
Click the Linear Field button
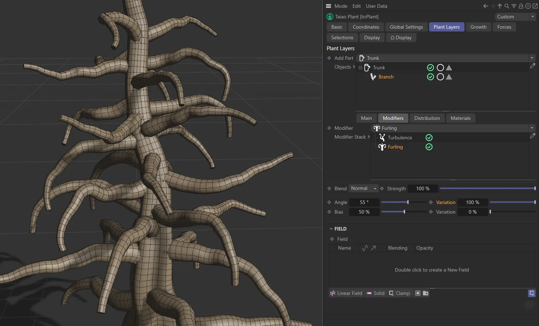pyautogui.click(x=346, y=293)
